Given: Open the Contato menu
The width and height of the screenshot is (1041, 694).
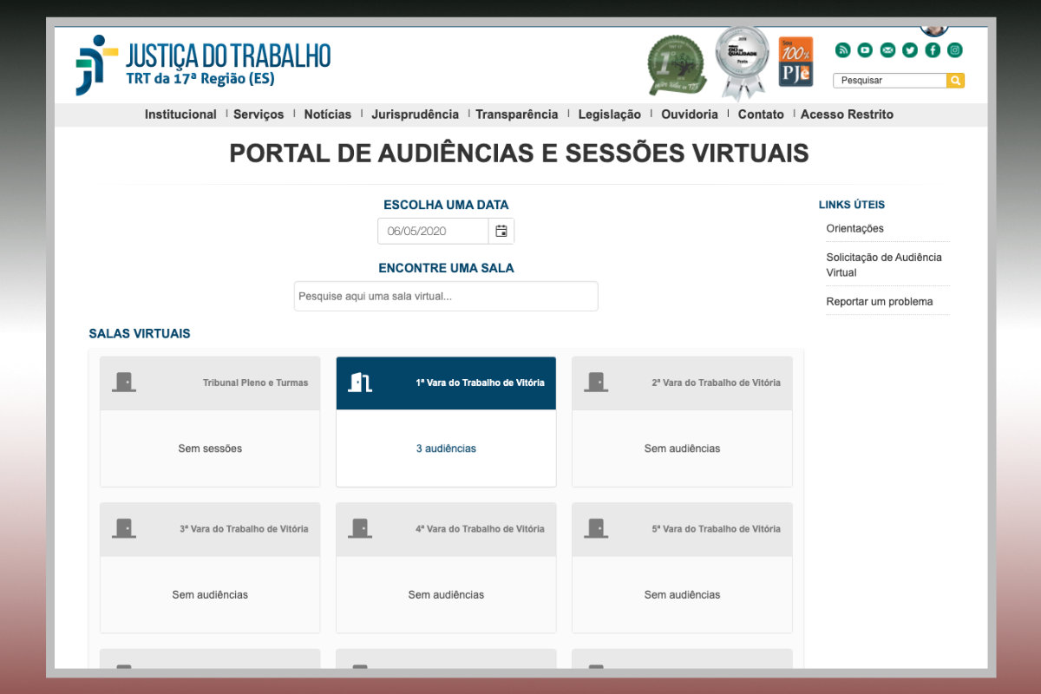Looking at the screenshot, I should tap(761, 115).
